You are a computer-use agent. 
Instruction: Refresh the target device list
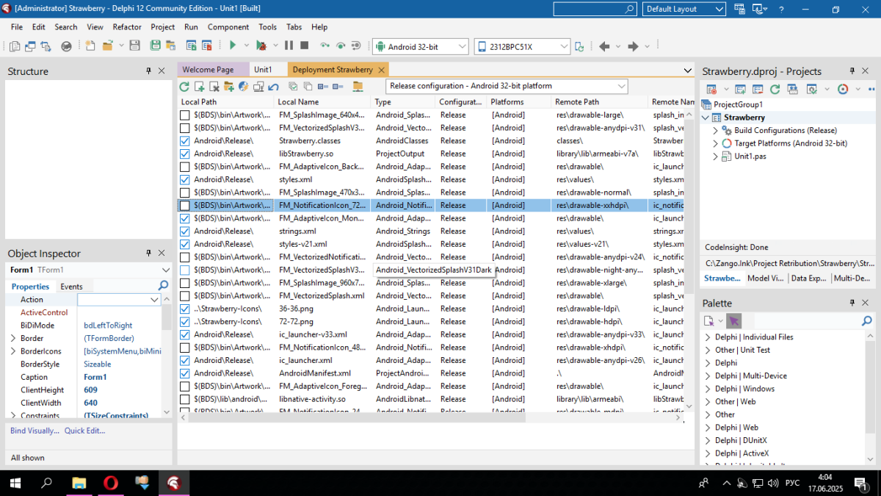tap(579, 46)
